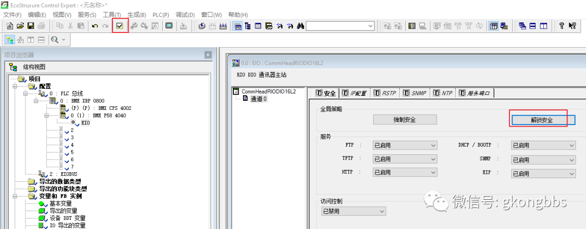Screen dimensions: 586x229
Task: Click the Validate checkmark toolbar icon
Action: coord(120,26)
